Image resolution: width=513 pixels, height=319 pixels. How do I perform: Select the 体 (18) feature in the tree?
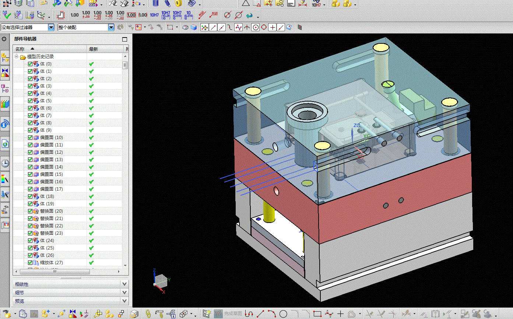47,196
